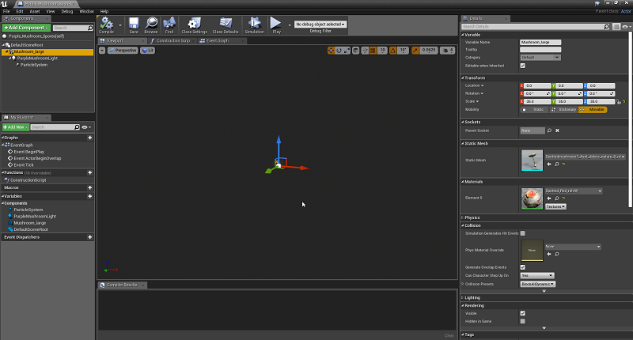Click the Spotted_Red material thumbnail
This screenshot has height=340, width=633.
[x=532, y=198]
